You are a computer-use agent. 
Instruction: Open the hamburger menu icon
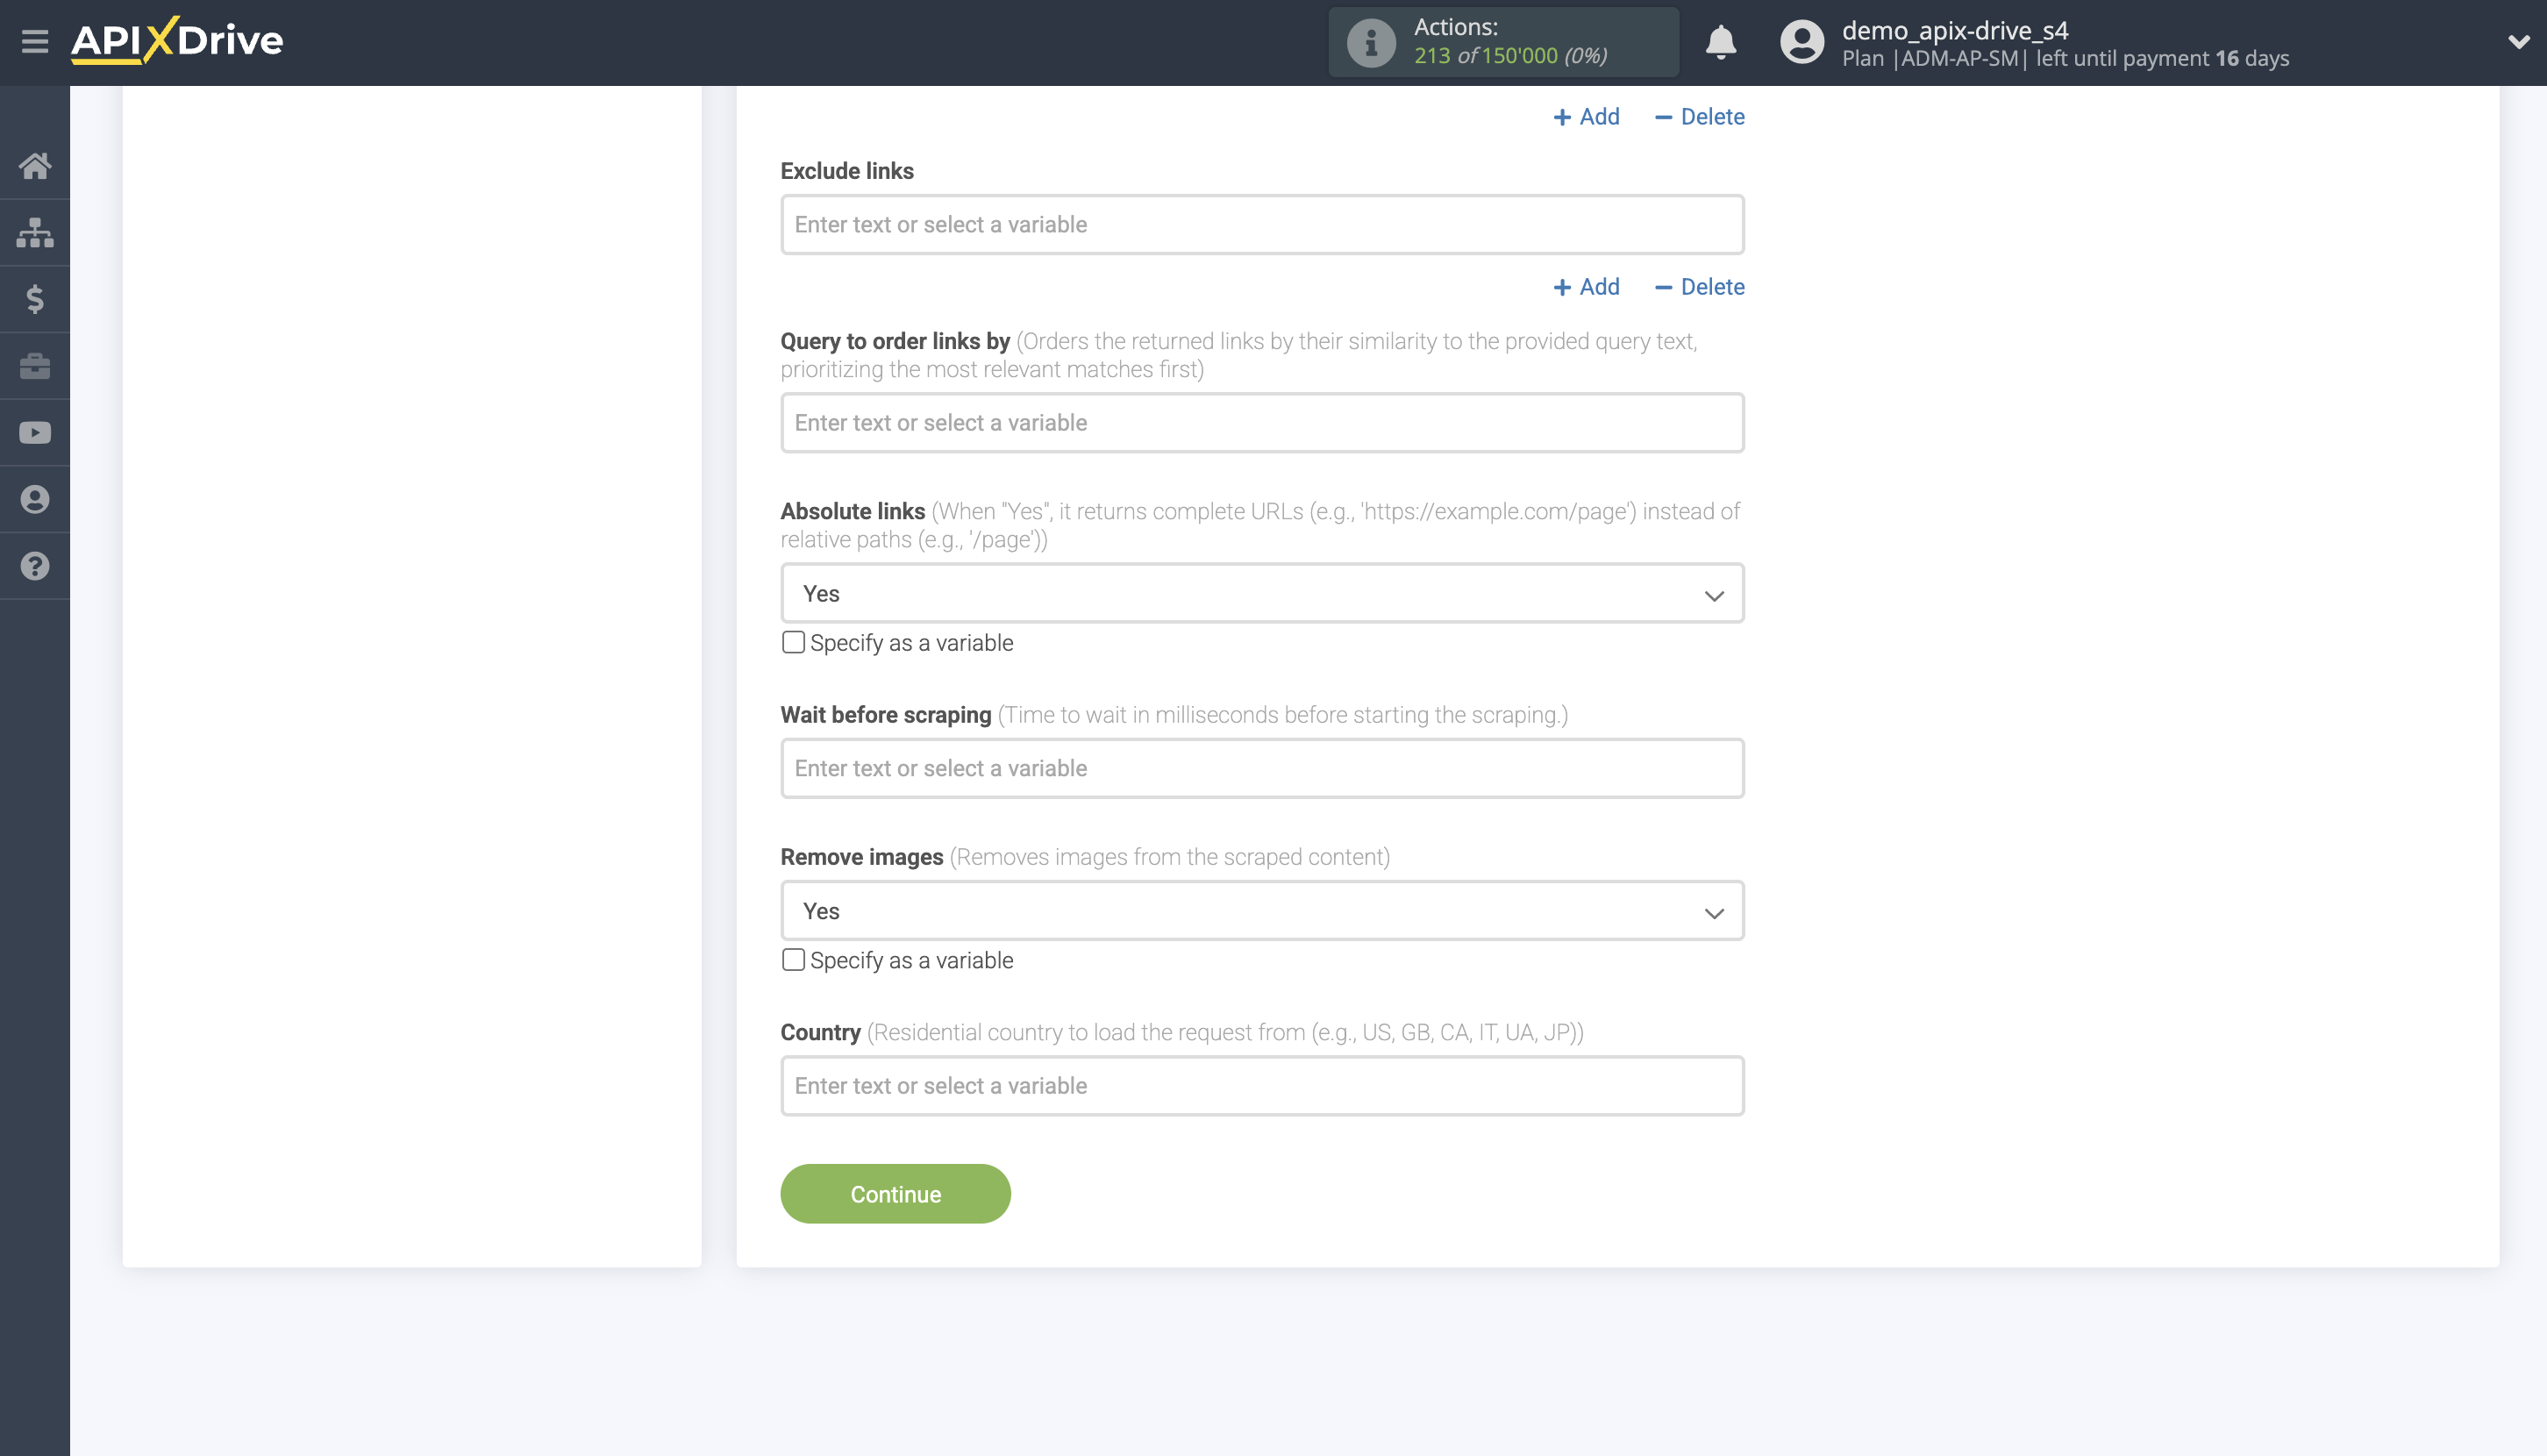(x=35, y=41)
